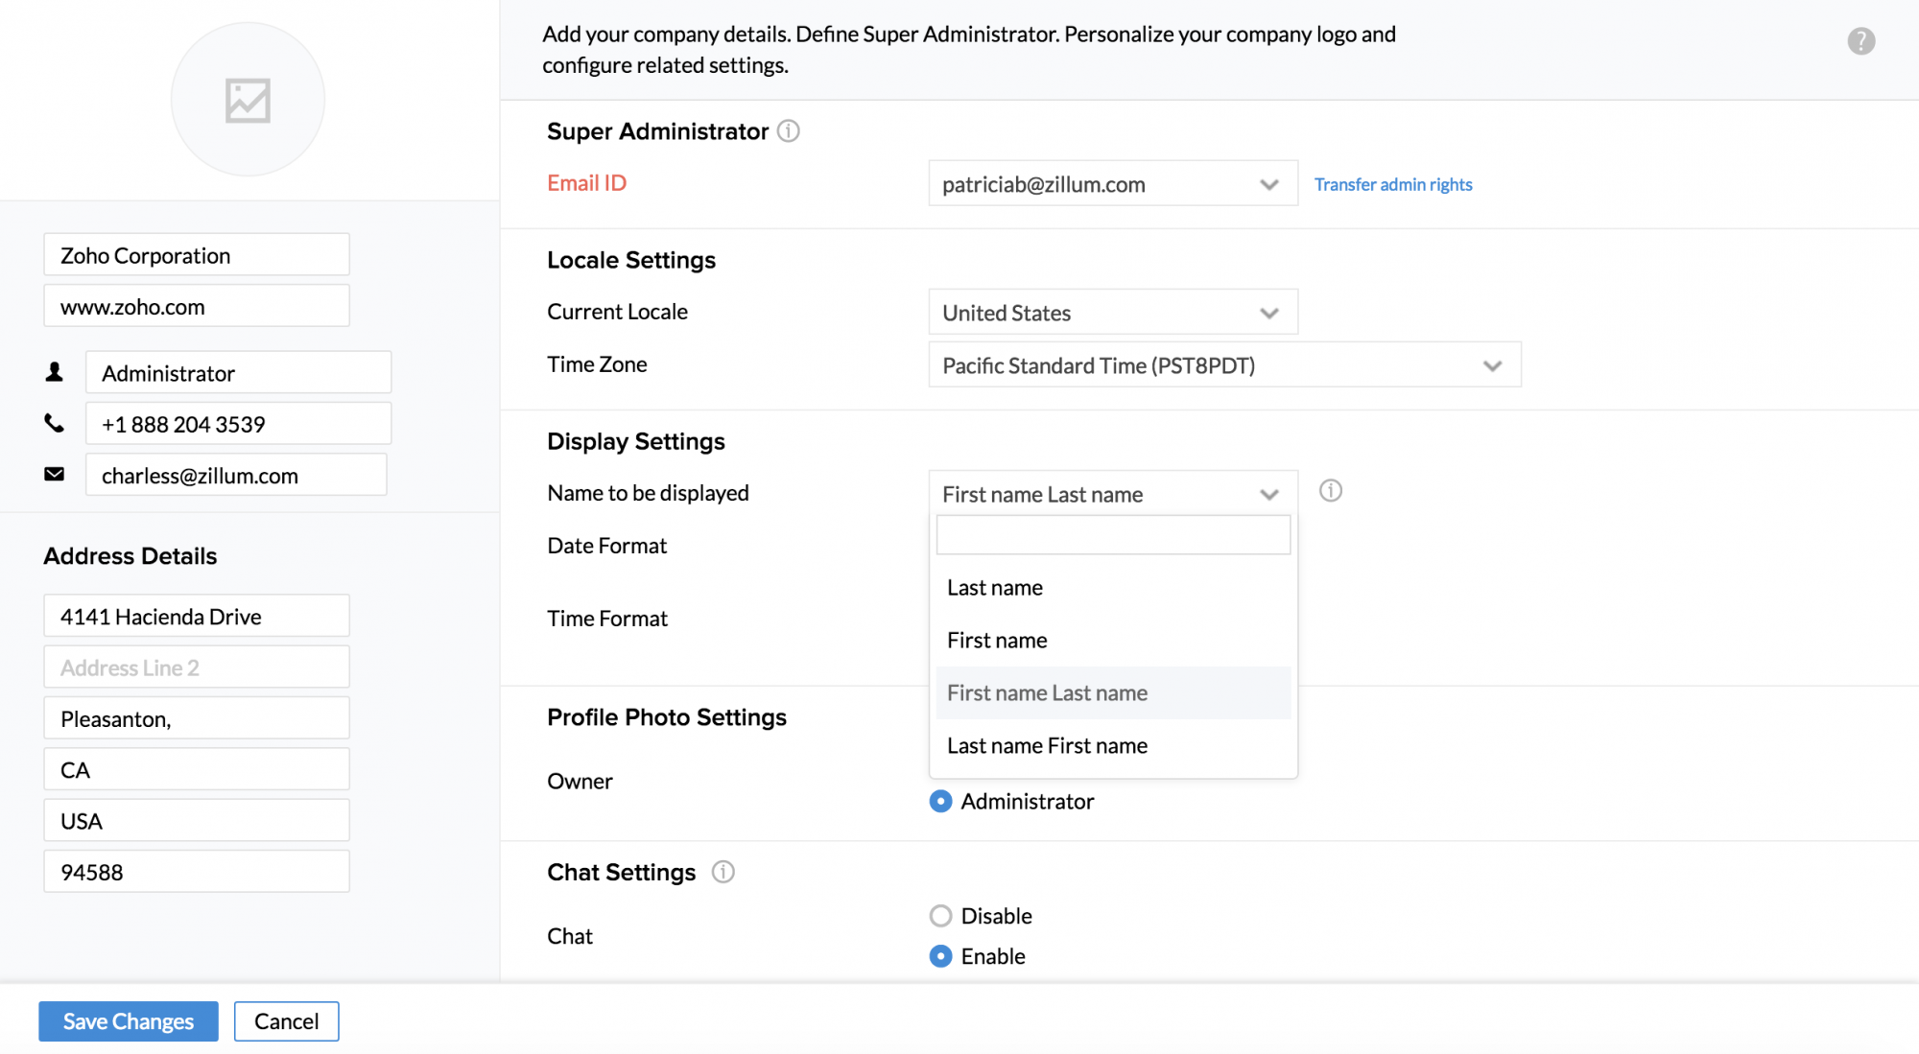
Task: Select the Administrator radio button
Action: [x=940, y=802]
